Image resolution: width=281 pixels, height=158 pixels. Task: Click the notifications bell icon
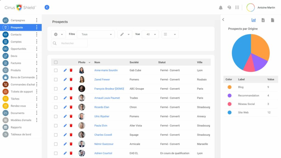click(x=221, y=7)
